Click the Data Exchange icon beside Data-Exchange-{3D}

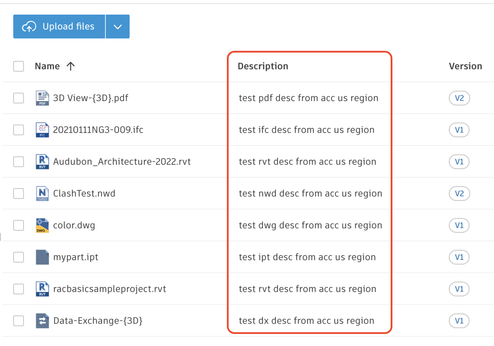[x=42, y=321]
